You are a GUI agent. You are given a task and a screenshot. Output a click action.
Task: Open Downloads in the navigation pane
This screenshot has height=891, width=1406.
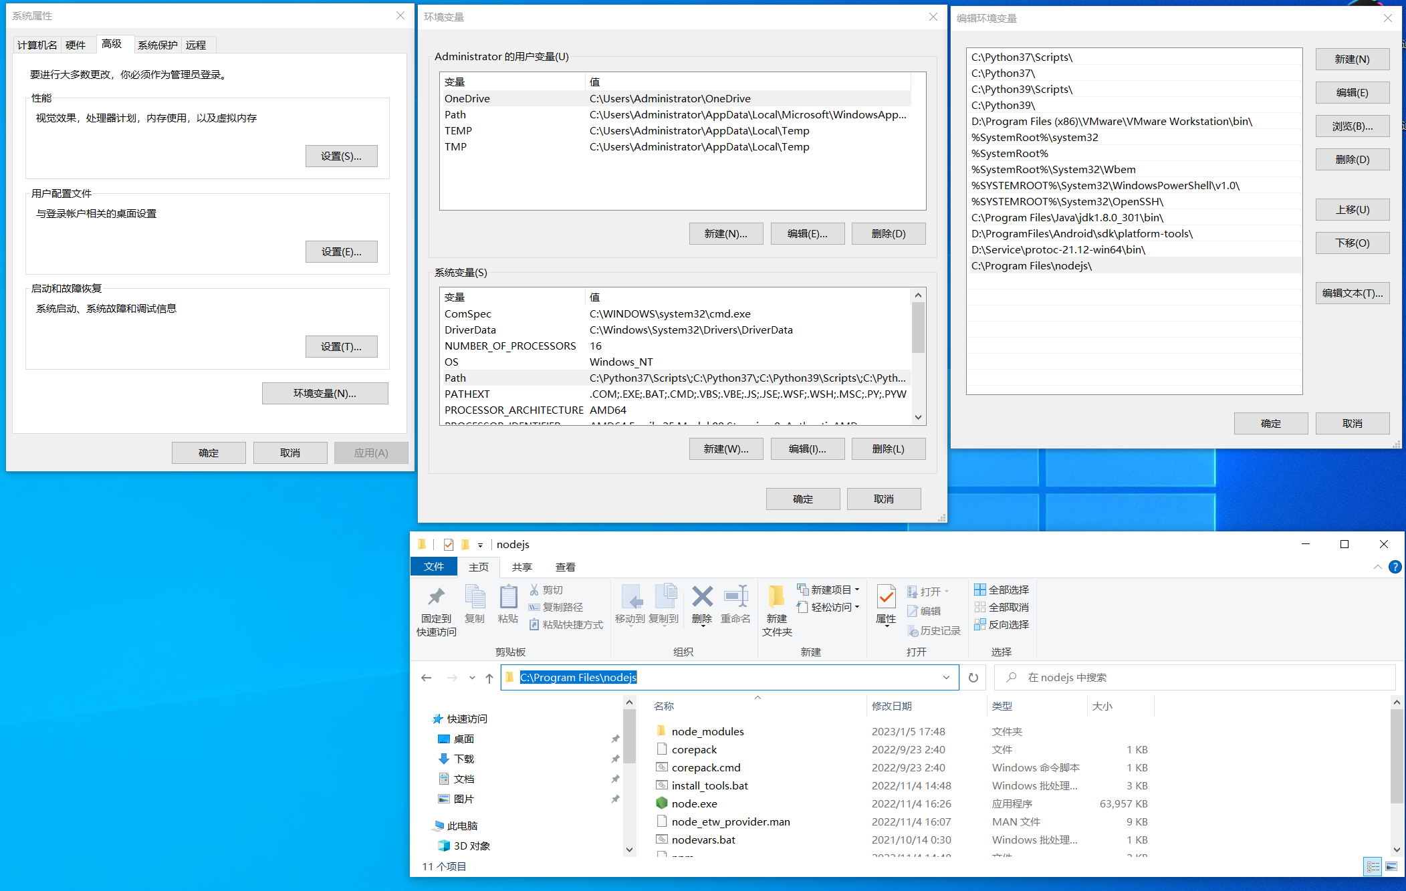click(464, 759)
